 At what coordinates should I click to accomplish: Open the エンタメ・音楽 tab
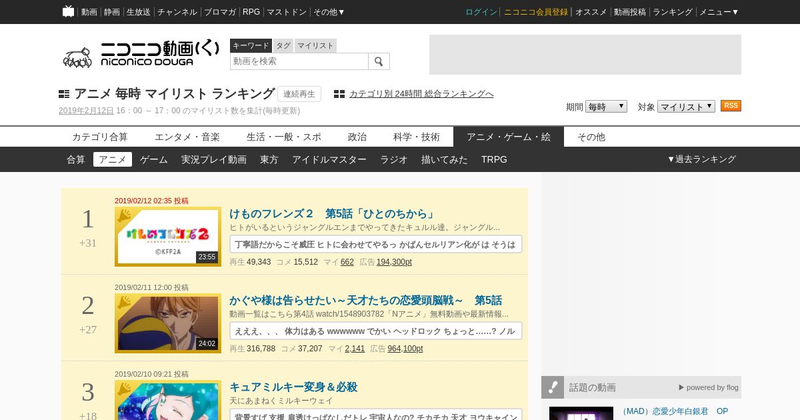187,137
